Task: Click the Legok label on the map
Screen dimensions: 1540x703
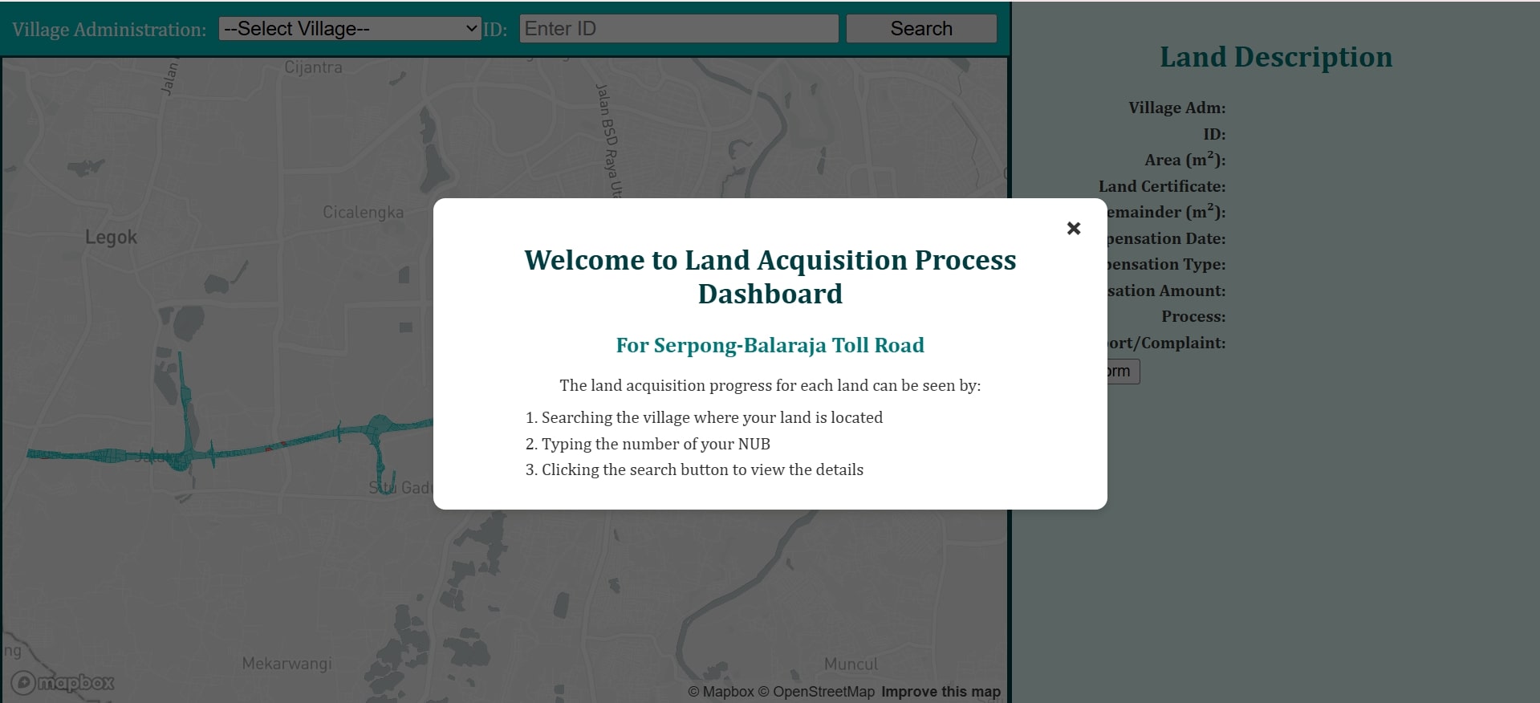Action: [x=111, y=238]
